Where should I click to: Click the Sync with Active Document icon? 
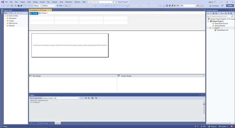226,13
